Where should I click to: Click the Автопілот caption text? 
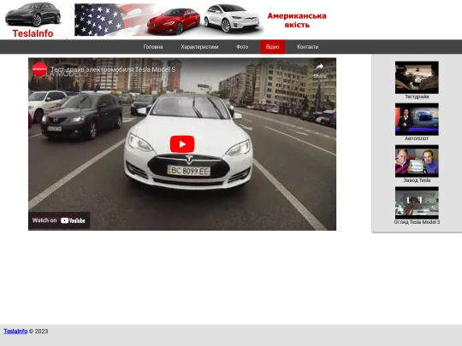pos(417,138)
